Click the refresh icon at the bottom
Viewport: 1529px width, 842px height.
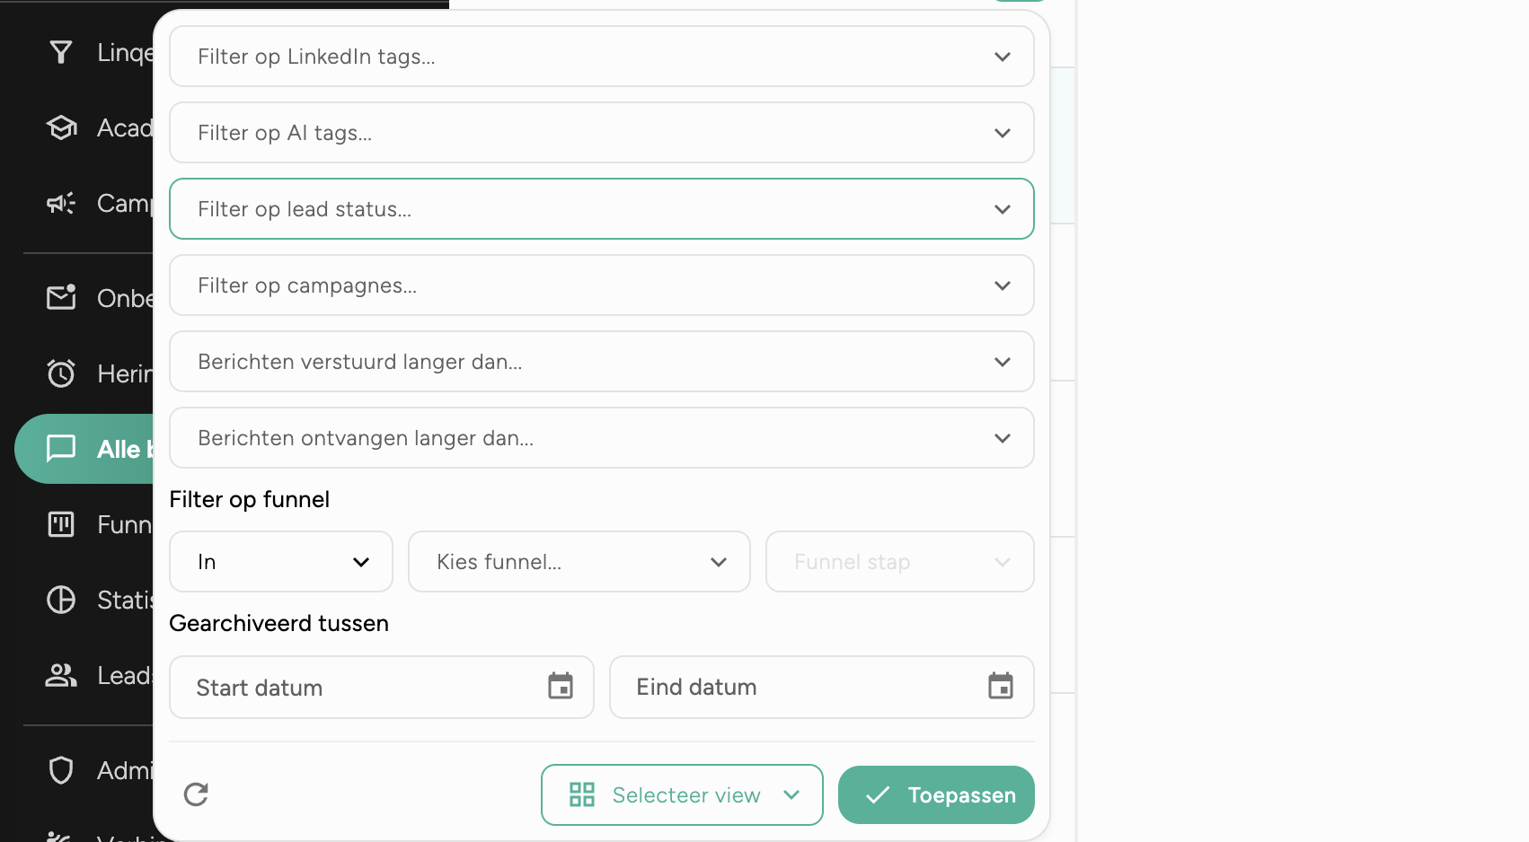[196, 794]
